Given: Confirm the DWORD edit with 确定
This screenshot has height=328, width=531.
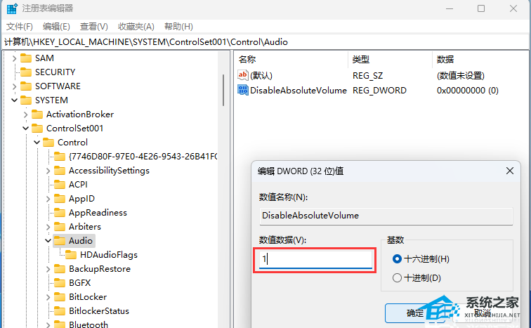Looking at the screenshot, I should point(415,313).
